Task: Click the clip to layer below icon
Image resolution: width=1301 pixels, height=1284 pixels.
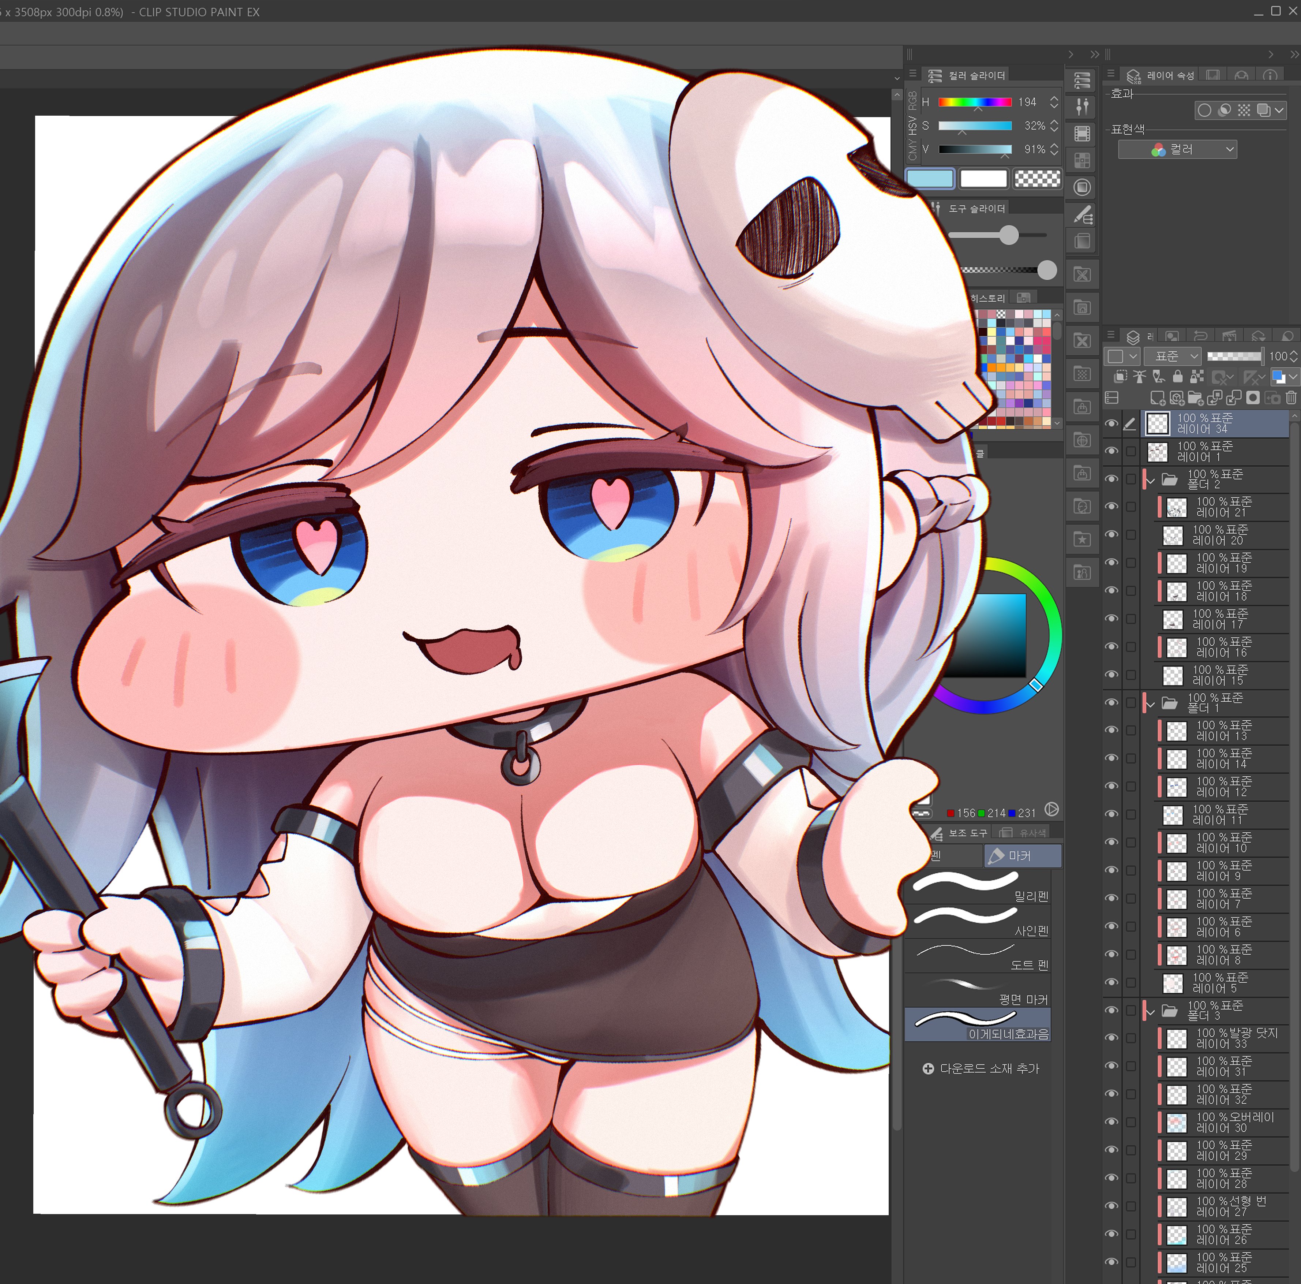Action: pos(1121,377)
